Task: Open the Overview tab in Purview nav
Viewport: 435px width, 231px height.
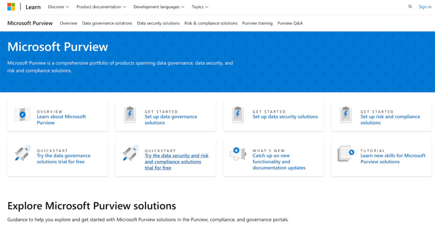Action: click(x=68, y=23)
